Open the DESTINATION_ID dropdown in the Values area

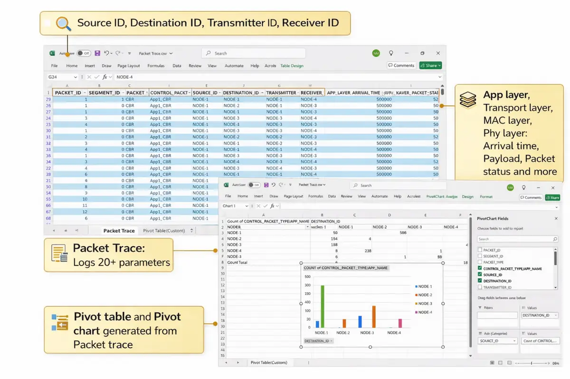pos(555,315)
